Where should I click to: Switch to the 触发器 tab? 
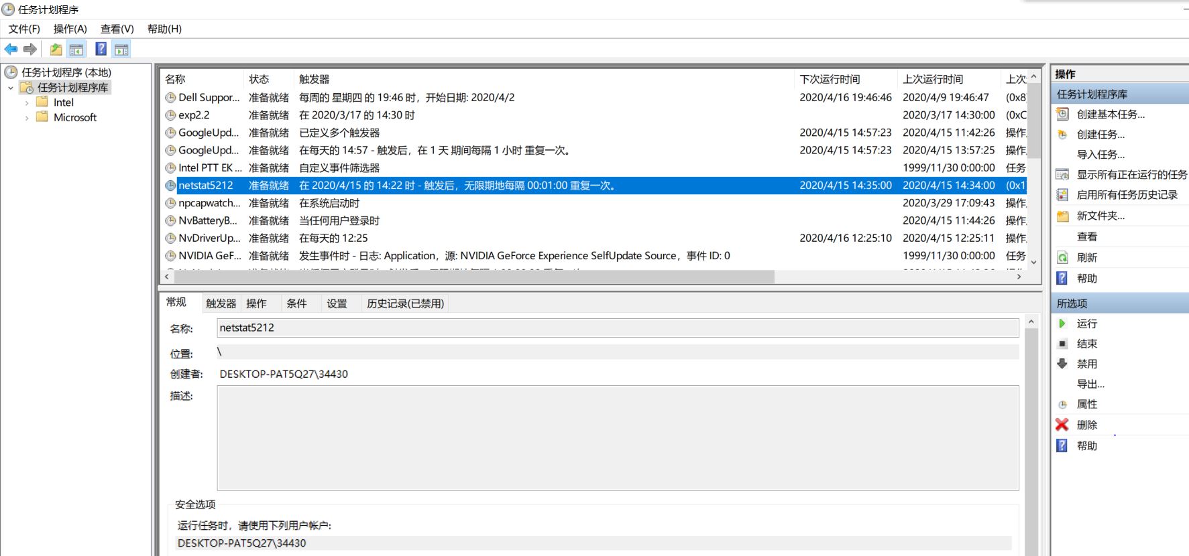coord(221,303)
